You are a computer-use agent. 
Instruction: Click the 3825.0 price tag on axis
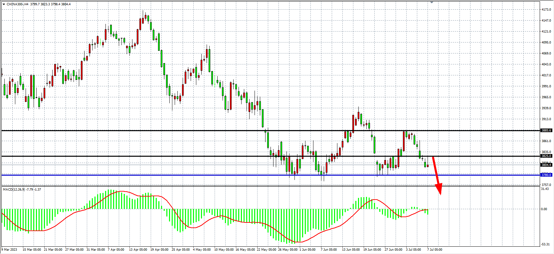tap(546, 156)
